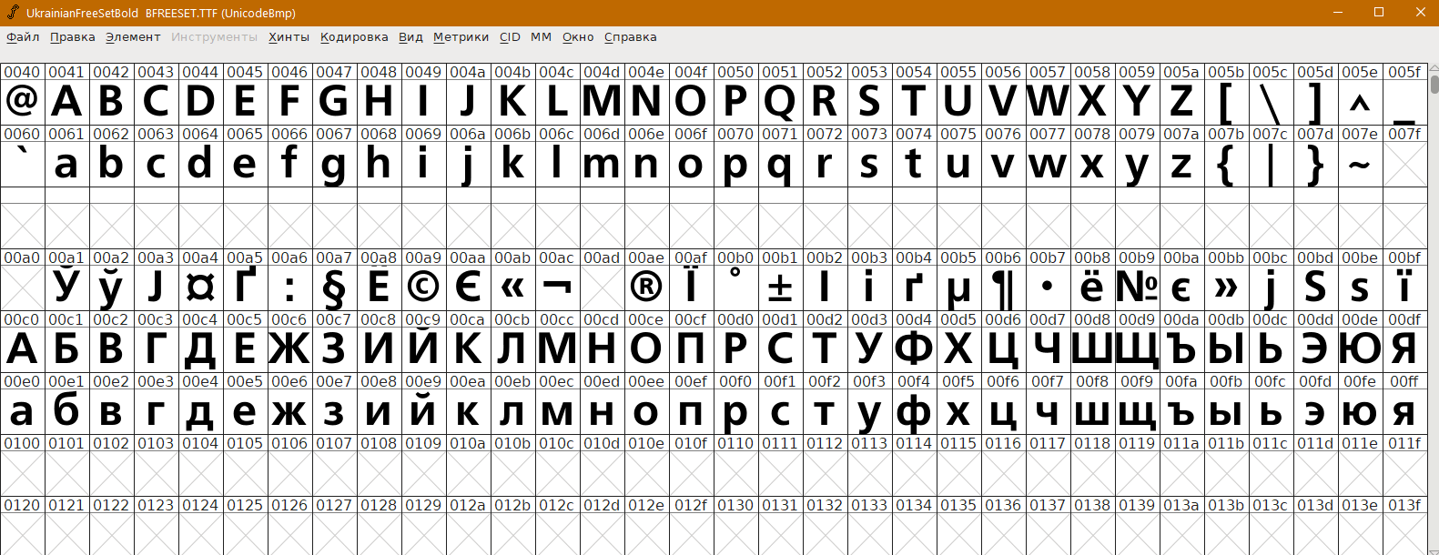
Task: Select the left brace glyph at 007b
Action: 1226,164
